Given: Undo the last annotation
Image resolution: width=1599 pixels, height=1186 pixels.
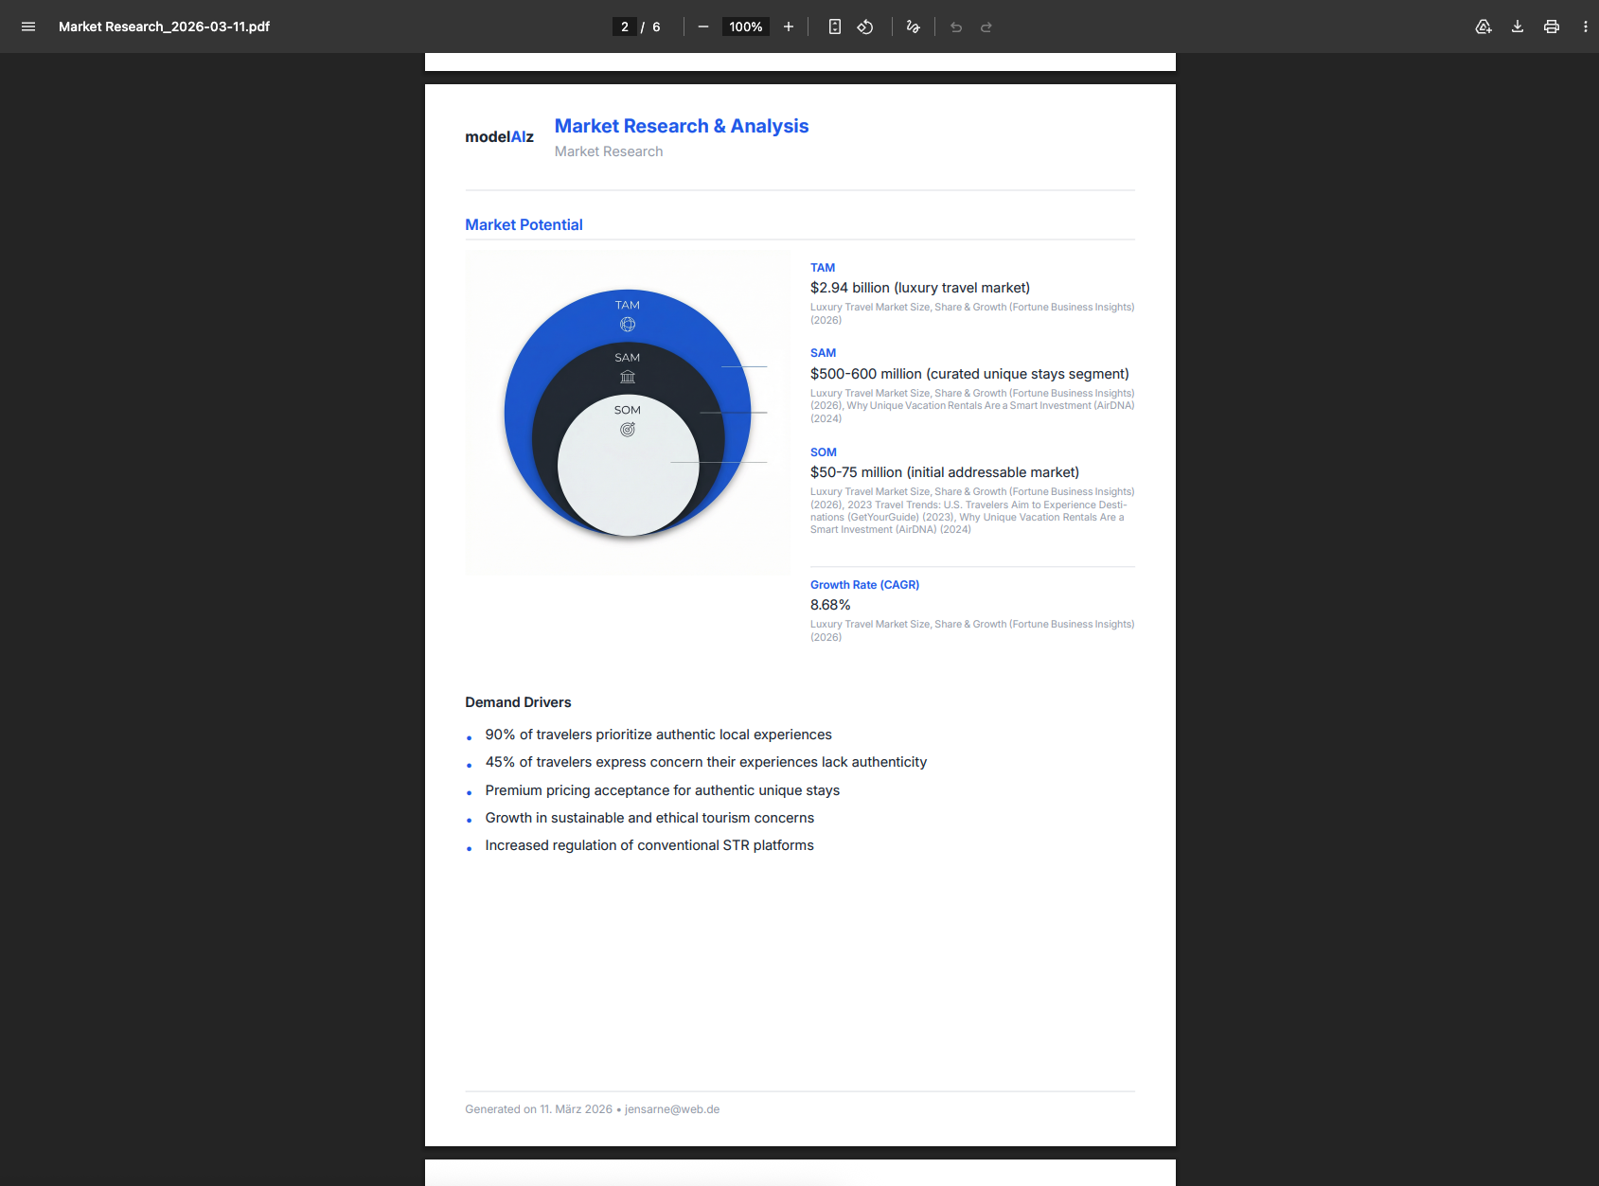Looking at the screenshot, I should click(x=955, y=27).
